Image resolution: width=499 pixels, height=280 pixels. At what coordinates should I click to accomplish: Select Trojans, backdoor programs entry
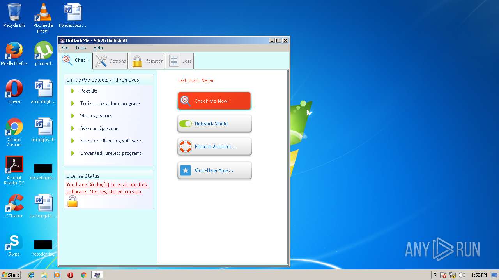[110, 103]
